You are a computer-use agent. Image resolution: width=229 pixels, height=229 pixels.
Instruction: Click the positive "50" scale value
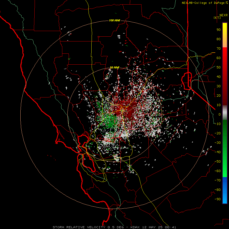click(219, 67)
